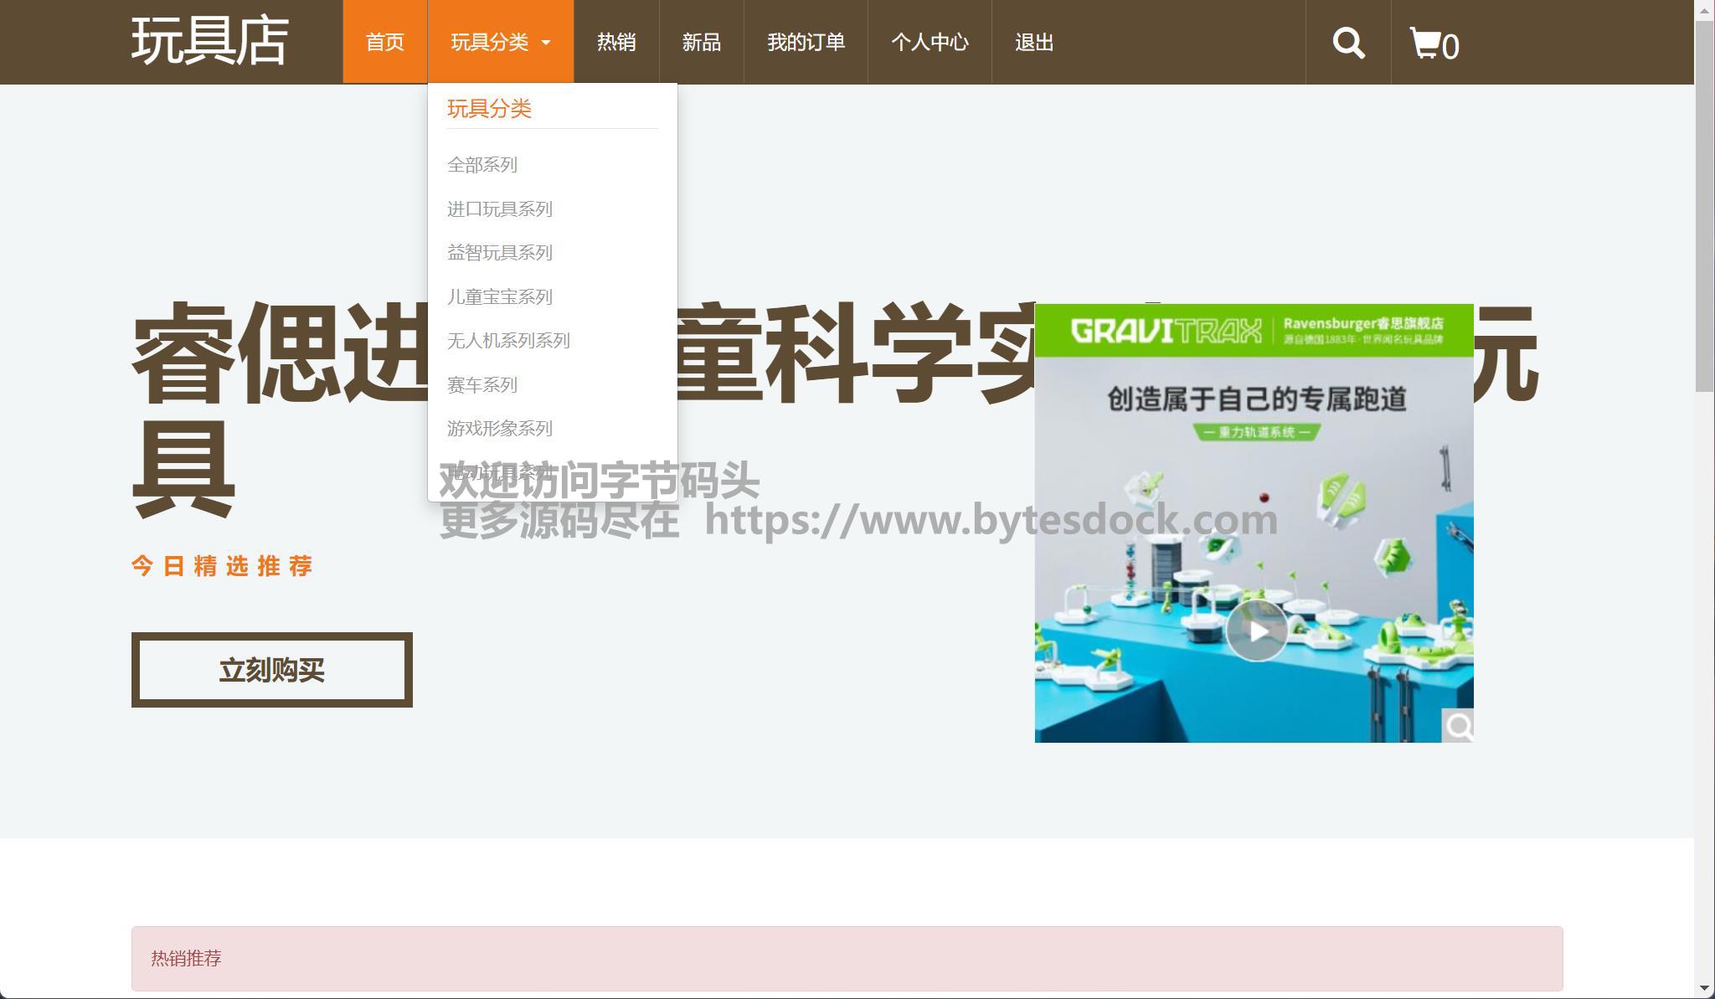
Task: Click the search magnifier icon in header
Action: pyautogui.click(x=1348, y=43)
